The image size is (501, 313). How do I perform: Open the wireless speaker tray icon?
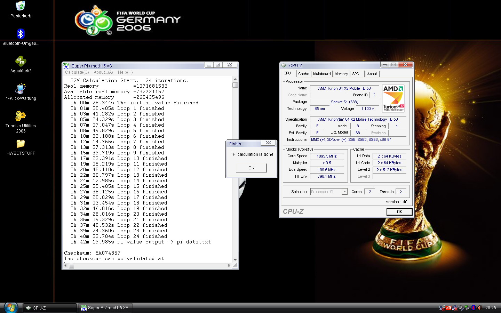461,308
